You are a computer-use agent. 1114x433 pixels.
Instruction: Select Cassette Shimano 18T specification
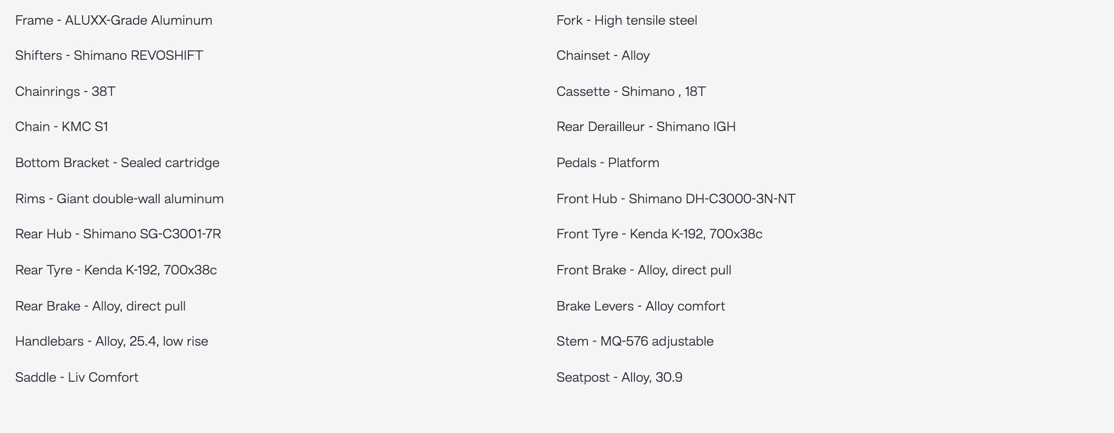pos(631,92)
